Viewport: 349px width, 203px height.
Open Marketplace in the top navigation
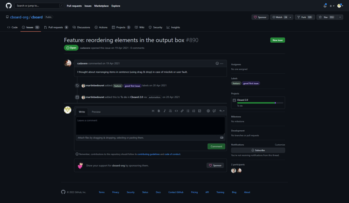pyautogui.click(x=101, y=6)
